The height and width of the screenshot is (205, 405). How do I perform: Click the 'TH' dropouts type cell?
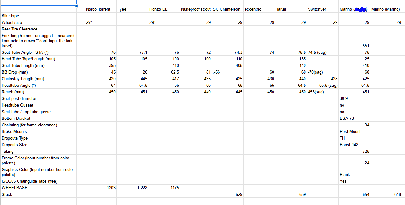(x=354, y=138)
